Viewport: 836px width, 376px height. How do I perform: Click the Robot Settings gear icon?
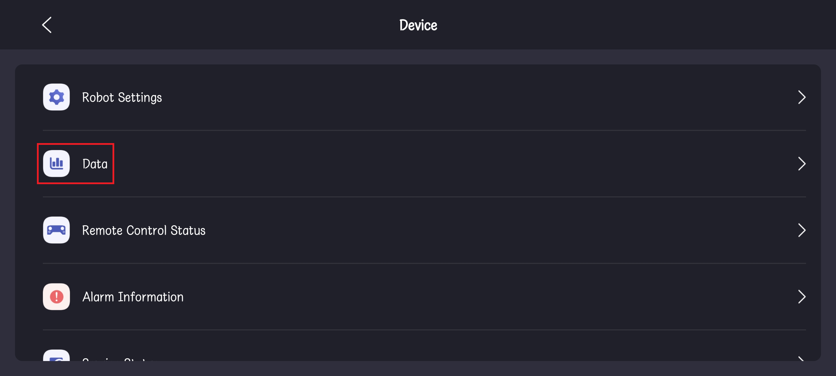(x=56, y=97)
